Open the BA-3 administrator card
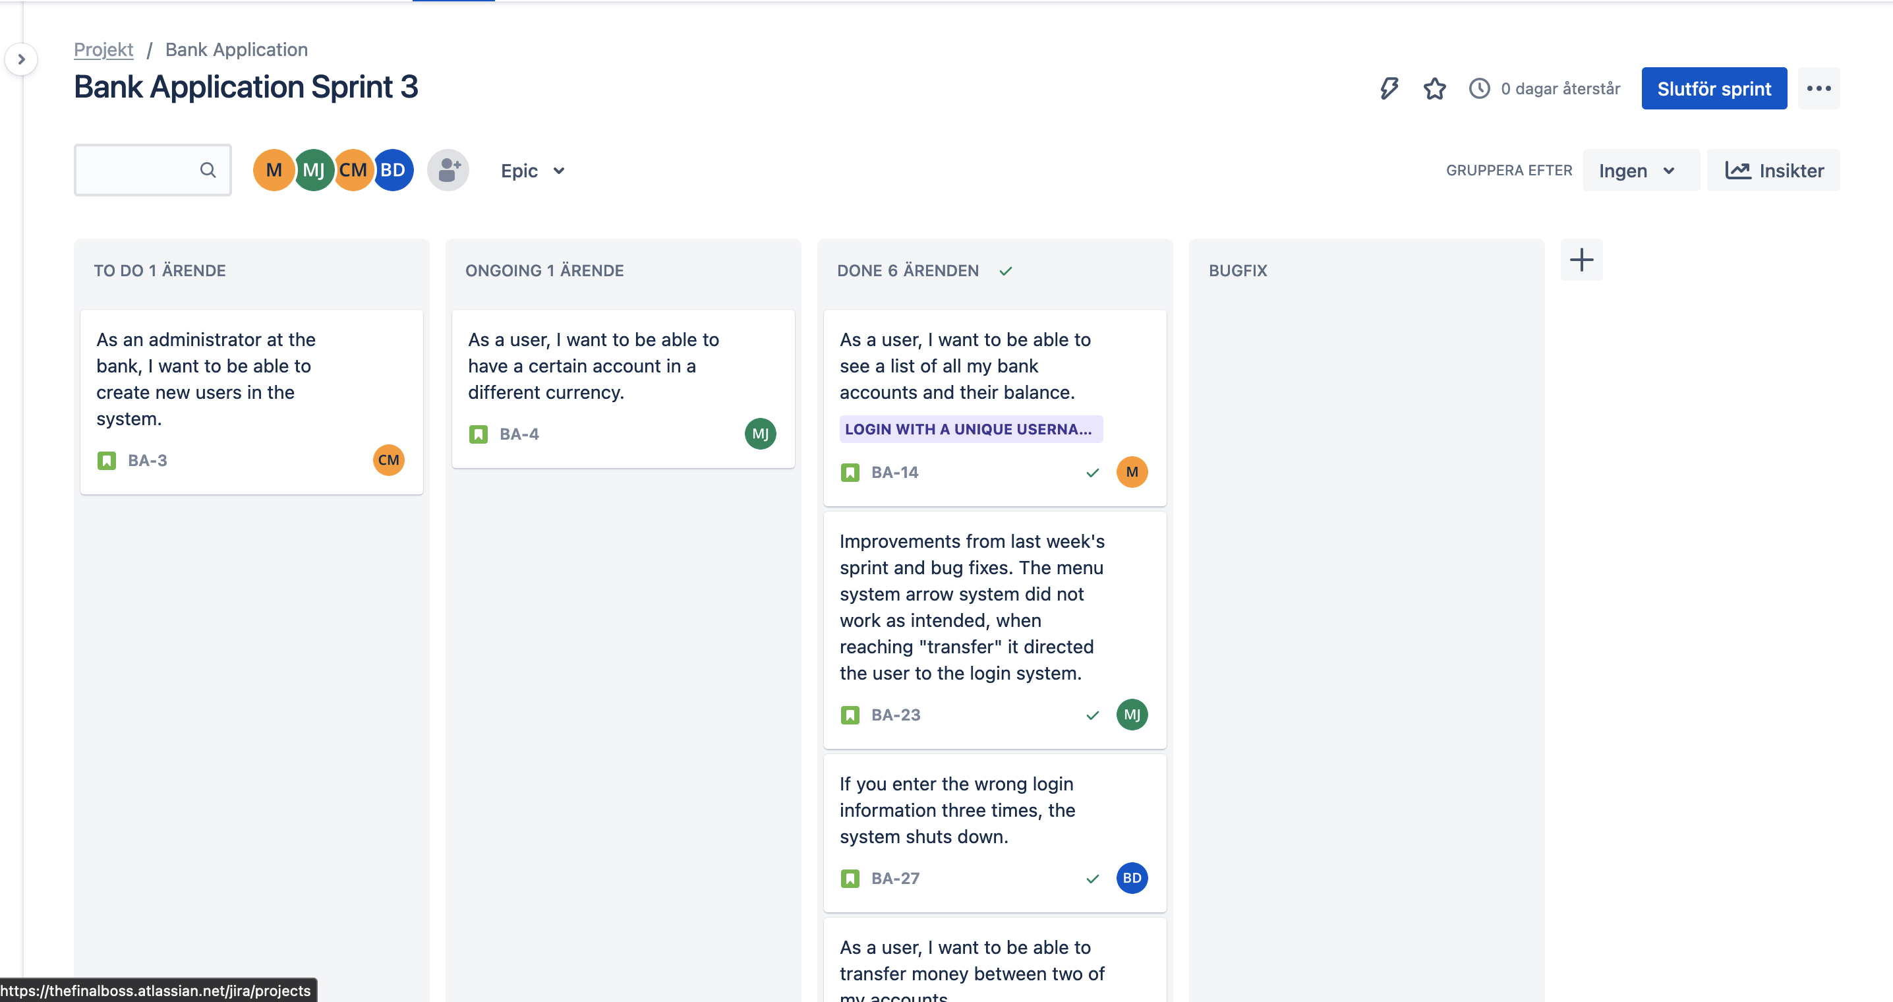This screenshot has width=1893, height=1002. click(251, 402)
